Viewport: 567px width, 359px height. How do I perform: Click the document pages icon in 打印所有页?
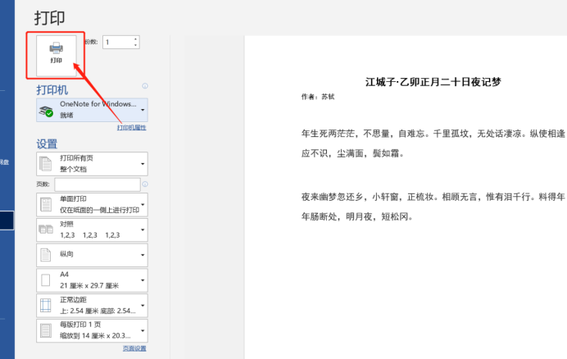coord(46,164)
